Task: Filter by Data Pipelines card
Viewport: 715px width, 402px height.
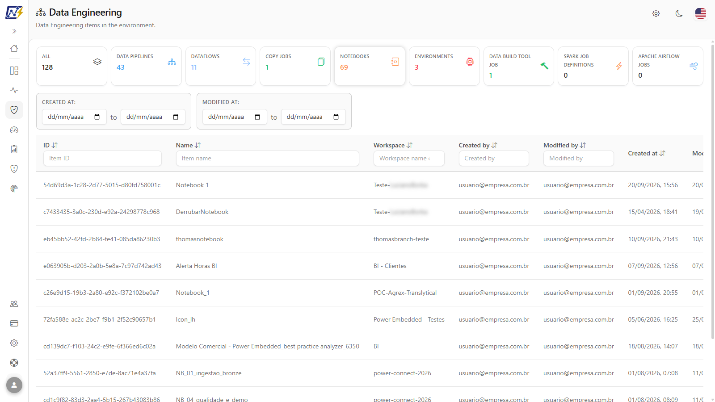Action: [x=146, y=66]
